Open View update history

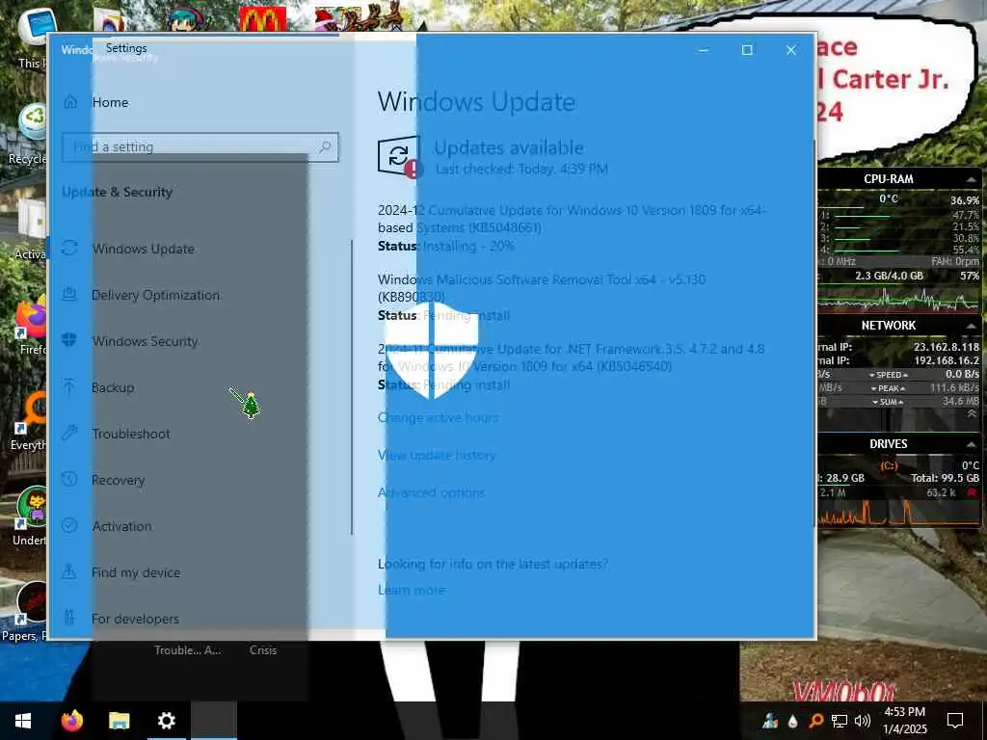click(x=437, y=455)
